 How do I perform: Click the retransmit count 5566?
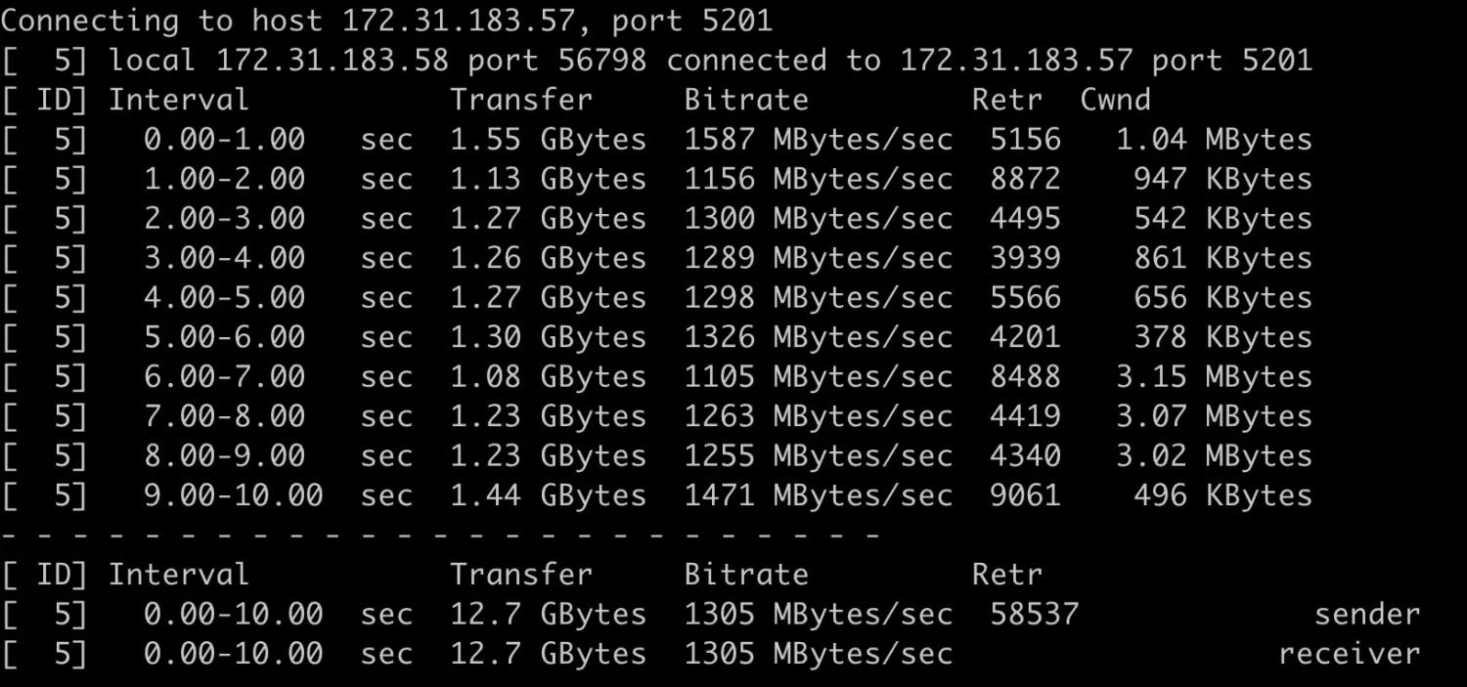pyautogui.click(x=1024, y=297)
